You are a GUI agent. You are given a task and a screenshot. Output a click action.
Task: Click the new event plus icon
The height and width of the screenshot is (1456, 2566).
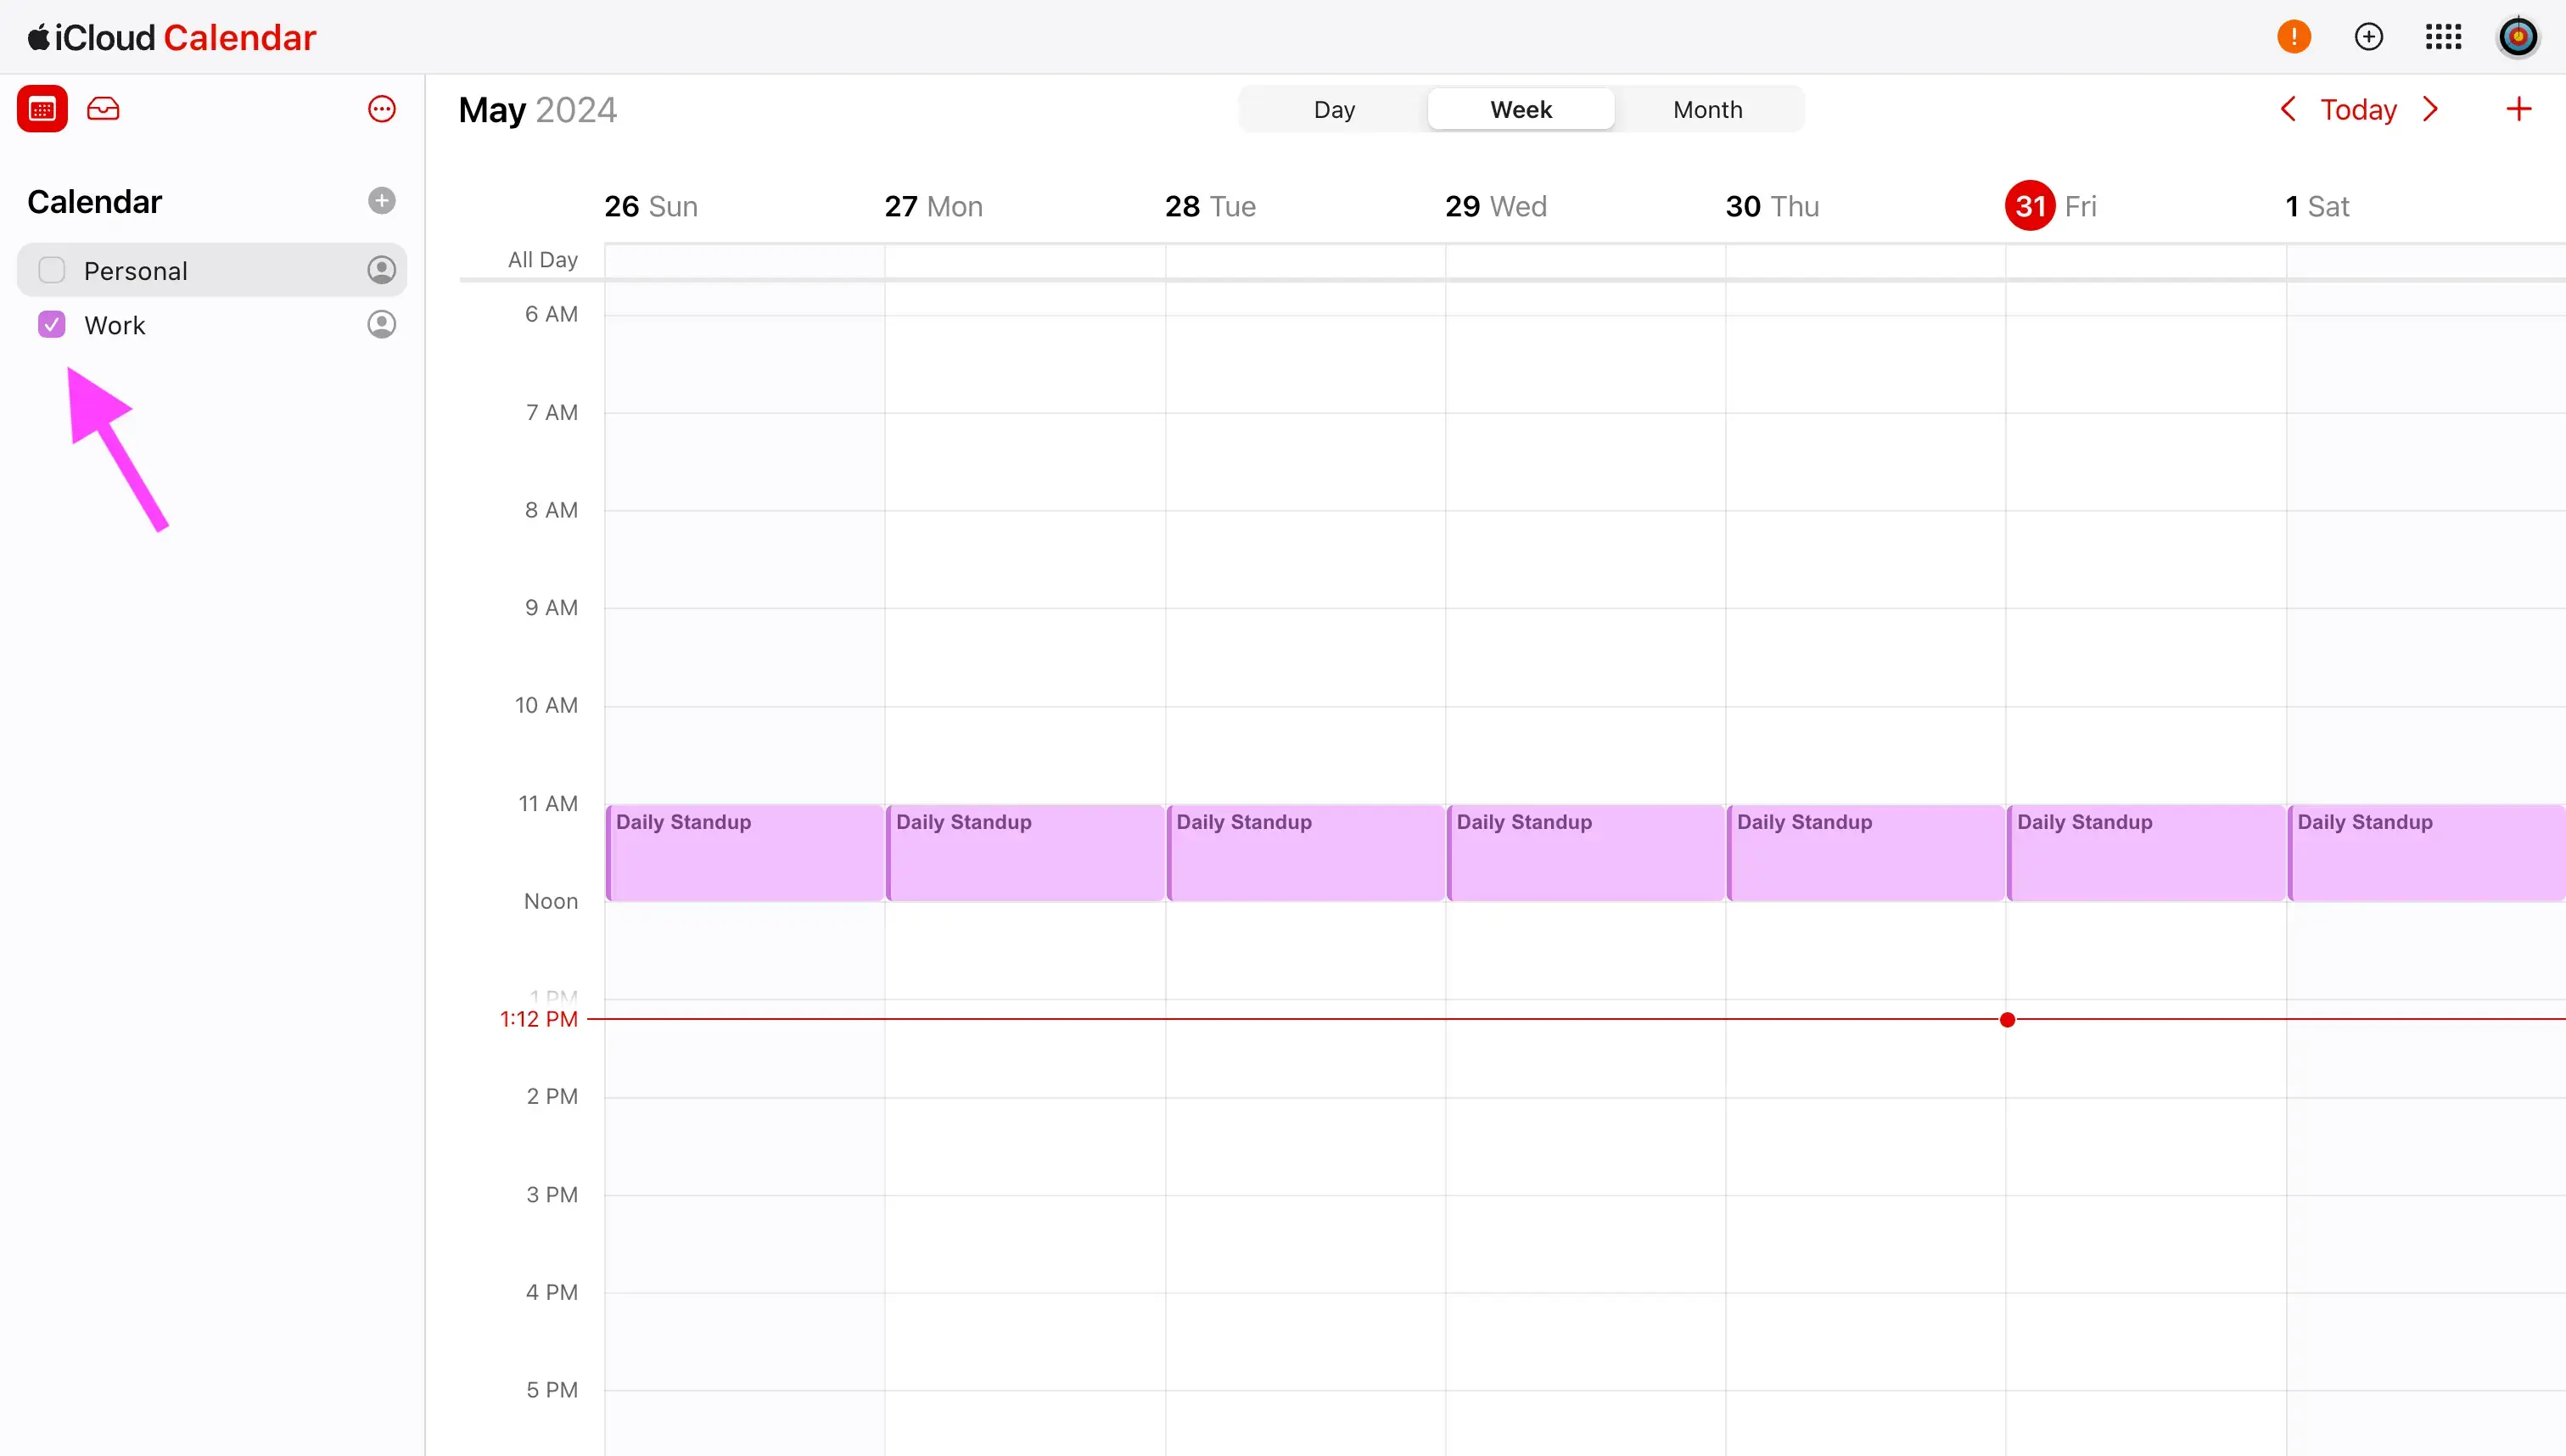(x=2520, y=109)
